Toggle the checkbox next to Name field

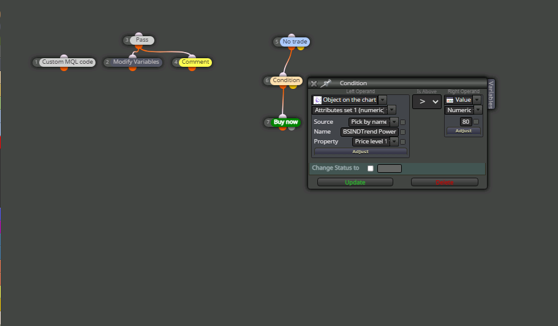tap(403, 132)
